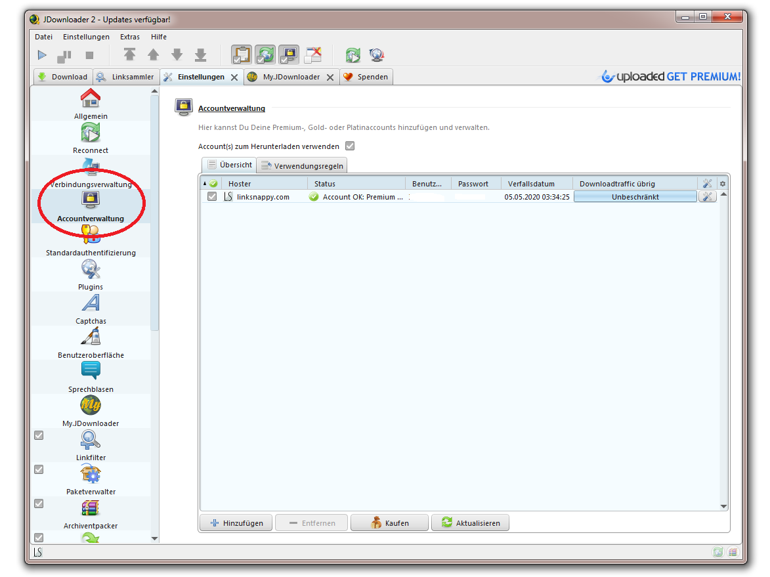Open the Plugins settings section
770x577 pixels.
coord(91,274)
